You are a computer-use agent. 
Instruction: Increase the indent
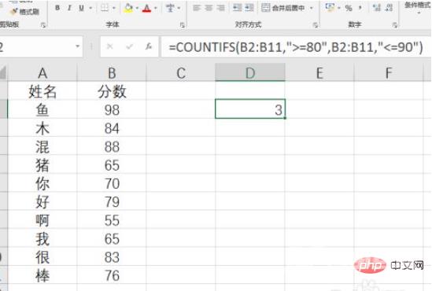point(249,8)
